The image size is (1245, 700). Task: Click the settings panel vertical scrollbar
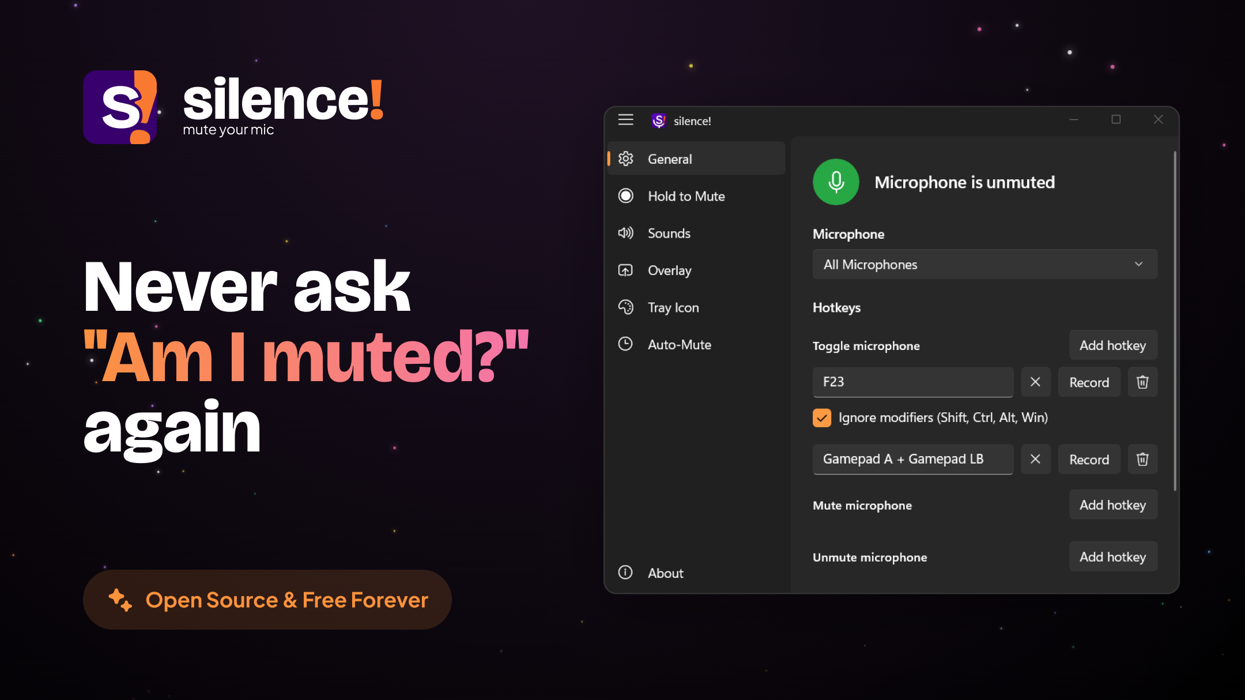pyautogui.click(x=1175, y=321)
